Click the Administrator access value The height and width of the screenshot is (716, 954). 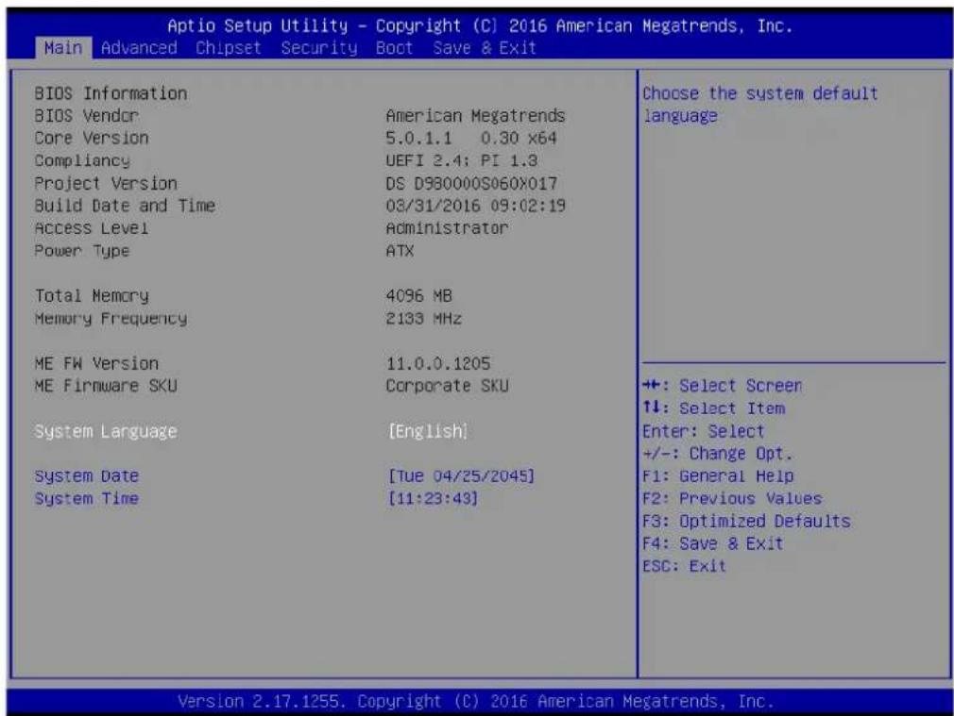(447, 228)
